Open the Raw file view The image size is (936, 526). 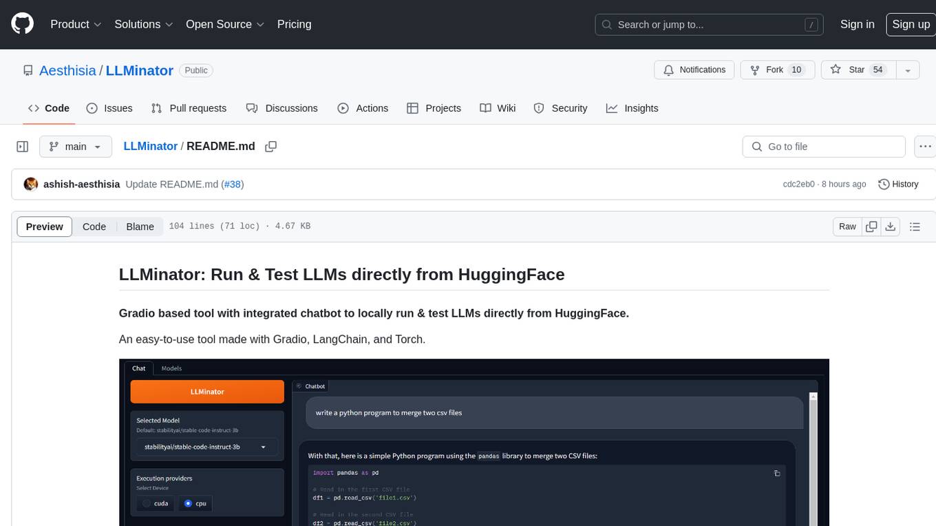pos(847,227)
